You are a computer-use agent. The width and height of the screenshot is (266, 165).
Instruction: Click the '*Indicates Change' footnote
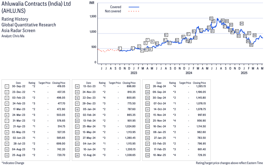(13, 163)
